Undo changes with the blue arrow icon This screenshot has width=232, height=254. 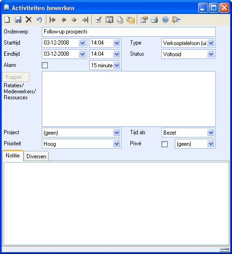point(39,20)
